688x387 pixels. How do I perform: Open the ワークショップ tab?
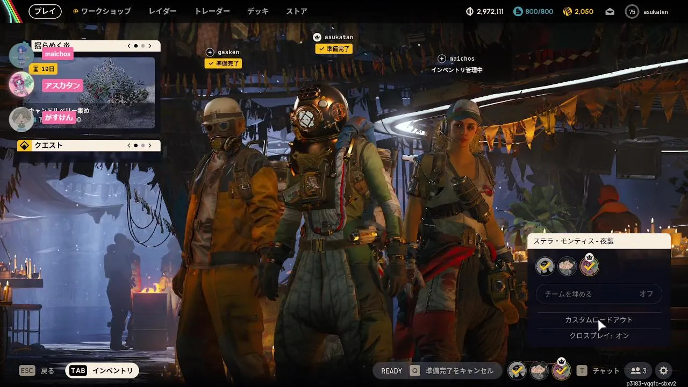pos(105,11)
